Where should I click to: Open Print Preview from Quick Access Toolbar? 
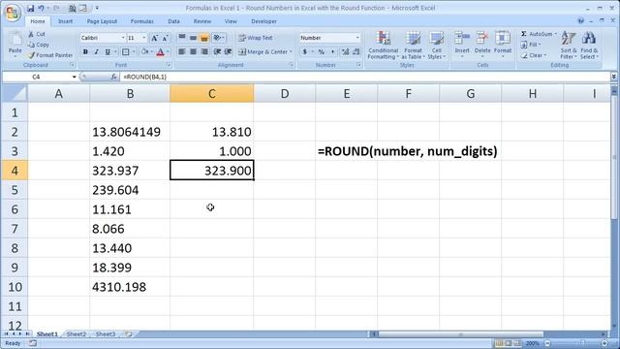(x=73, y=8)
